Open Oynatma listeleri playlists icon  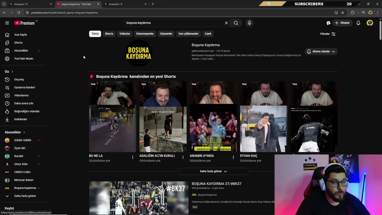7,87
